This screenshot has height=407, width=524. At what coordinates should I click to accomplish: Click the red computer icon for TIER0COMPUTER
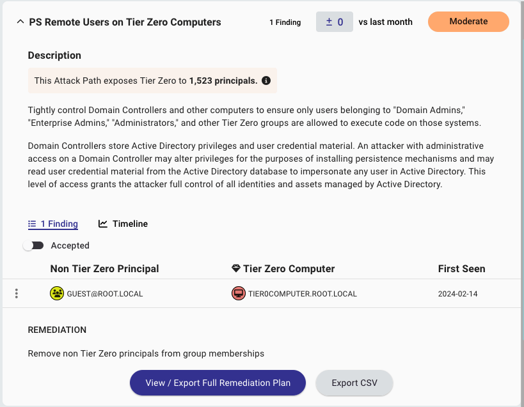pos(238,293)
